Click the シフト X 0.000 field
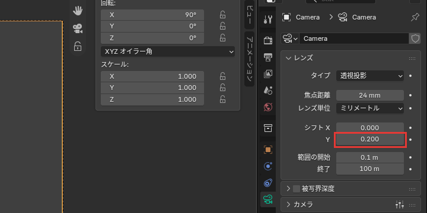This screenshot has width=427, height=213. tap(370, 128)
